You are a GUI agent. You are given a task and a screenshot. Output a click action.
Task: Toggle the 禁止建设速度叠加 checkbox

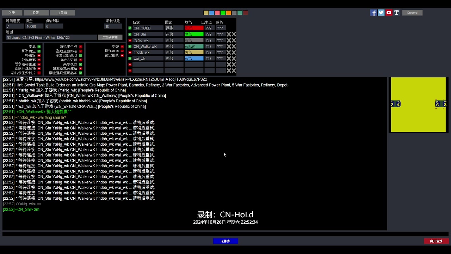pyautogui.click(x=81, y=73)
